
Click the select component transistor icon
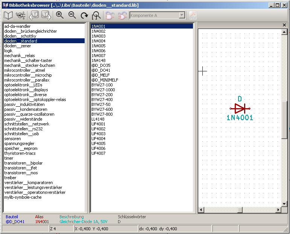point(21,15)
